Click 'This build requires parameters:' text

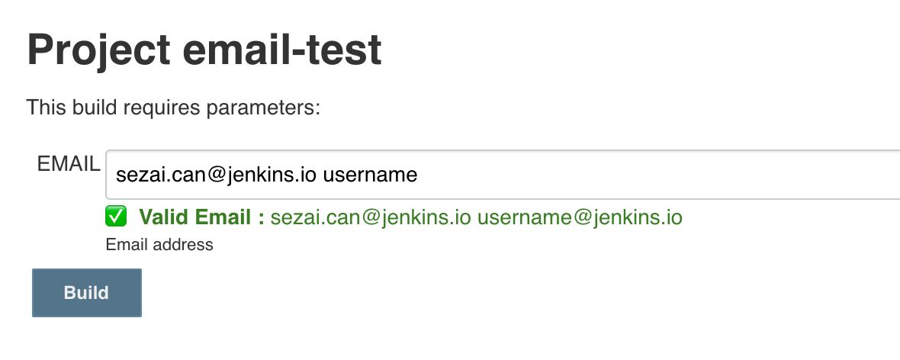173,108
